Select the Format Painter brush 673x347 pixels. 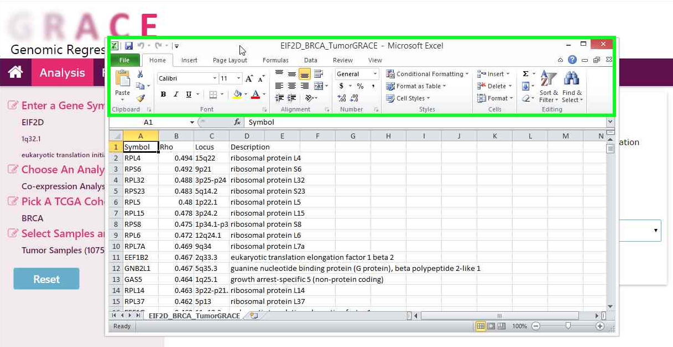point(140,98)
